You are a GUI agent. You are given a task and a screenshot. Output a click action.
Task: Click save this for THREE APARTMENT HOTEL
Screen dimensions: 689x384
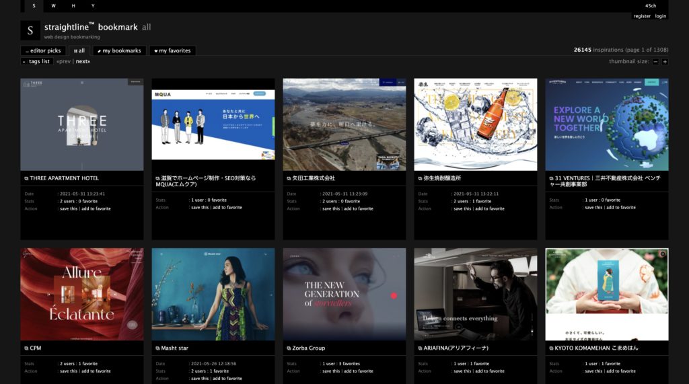click(x=69, y=208)
